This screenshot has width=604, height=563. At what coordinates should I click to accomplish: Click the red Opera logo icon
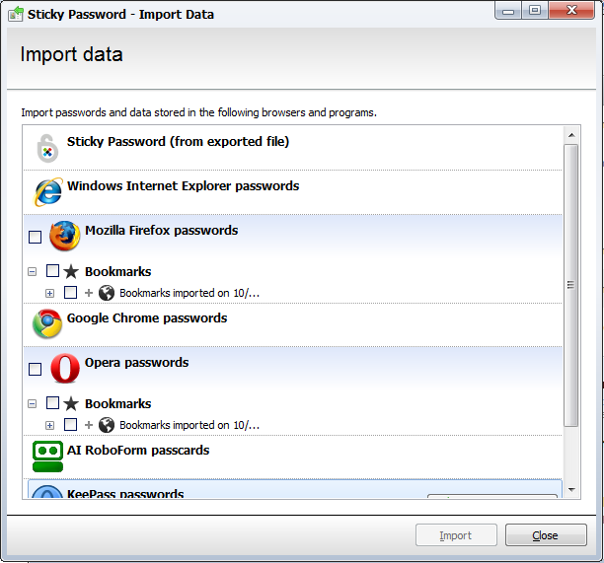[65, 369]
